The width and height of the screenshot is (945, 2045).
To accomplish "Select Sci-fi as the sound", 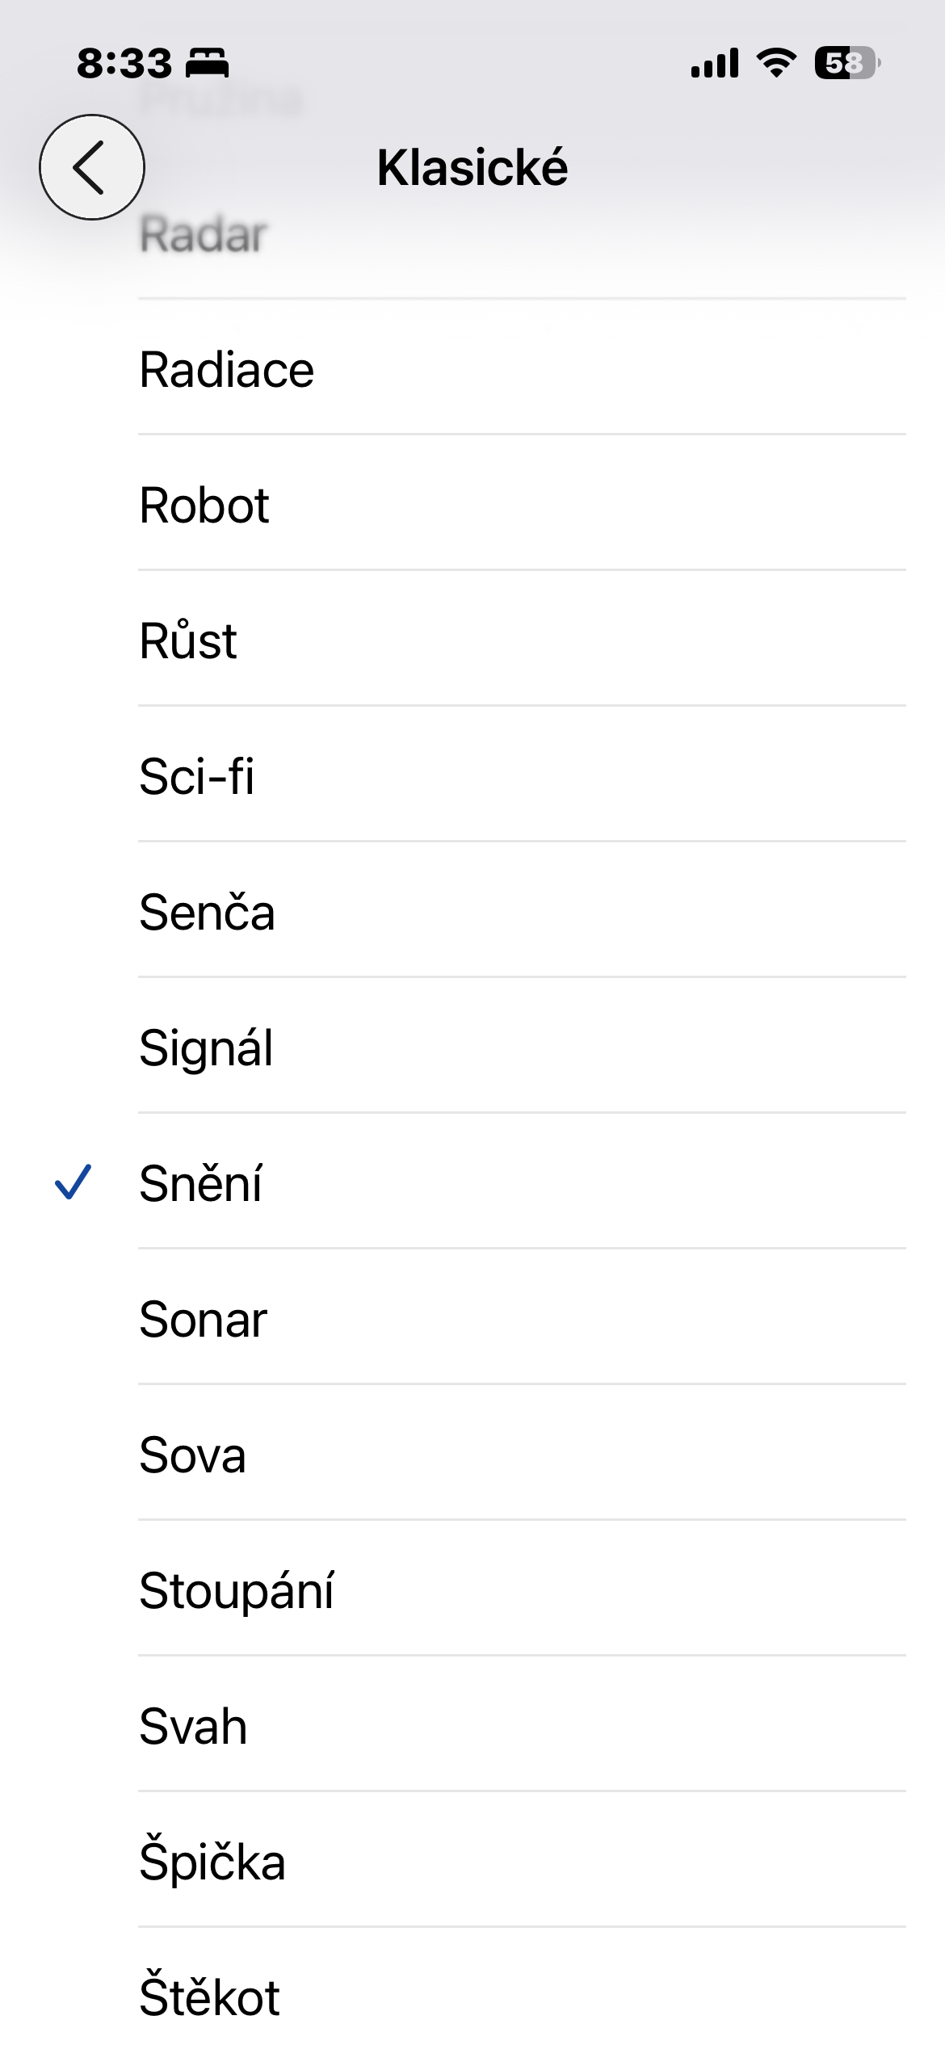I will coord(197,777).
